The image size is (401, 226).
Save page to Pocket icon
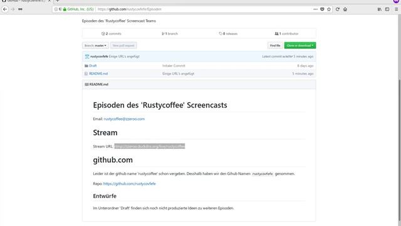tap(322, 9)
